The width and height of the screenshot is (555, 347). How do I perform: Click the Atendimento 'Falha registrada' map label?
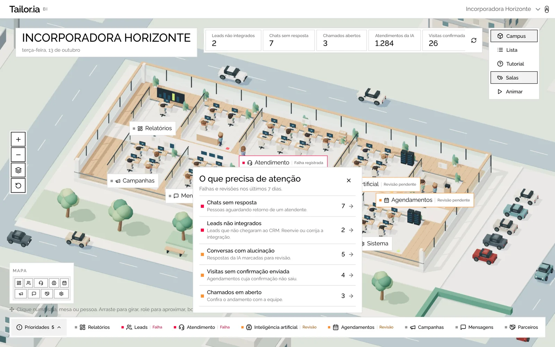(x=283, y=162)
